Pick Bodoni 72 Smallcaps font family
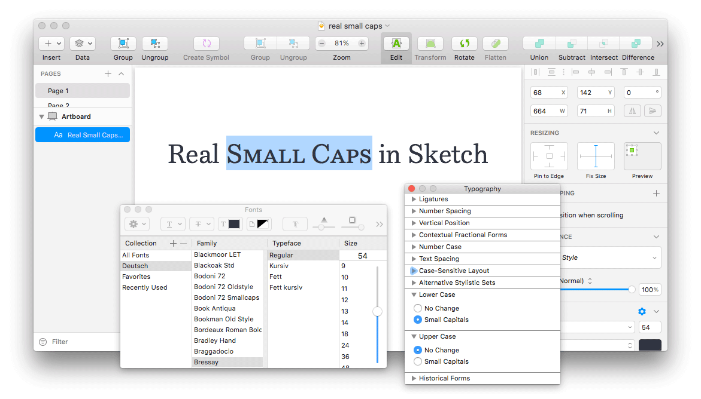Viewport: 701px width, 399px height. (x=227, y=297)
